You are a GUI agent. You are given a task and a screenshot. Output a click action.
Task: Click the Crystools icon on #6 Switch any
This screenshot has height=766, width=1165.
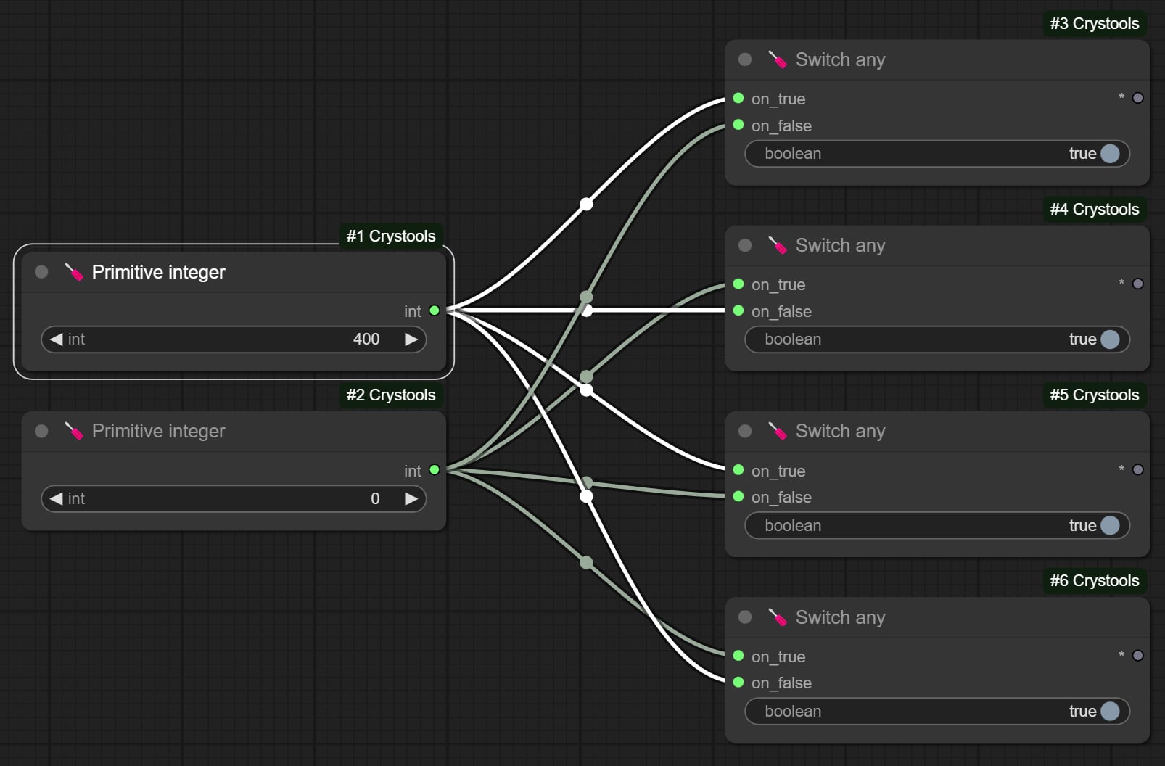pyautogui.click(x=778, y=617)
